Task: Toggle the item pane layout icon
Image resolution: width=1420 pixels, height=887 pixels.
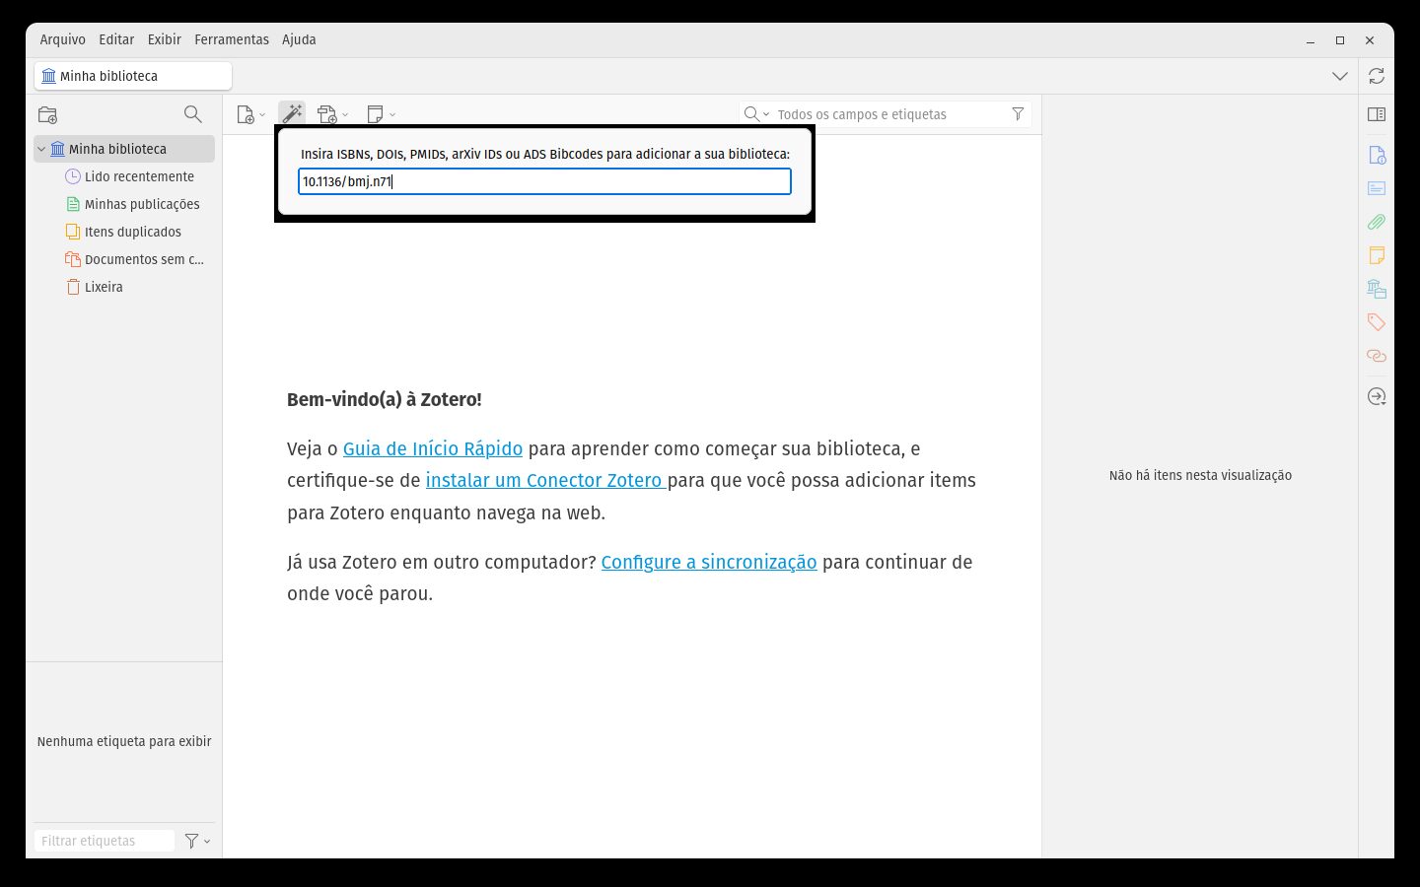Action: (1377, 114)
